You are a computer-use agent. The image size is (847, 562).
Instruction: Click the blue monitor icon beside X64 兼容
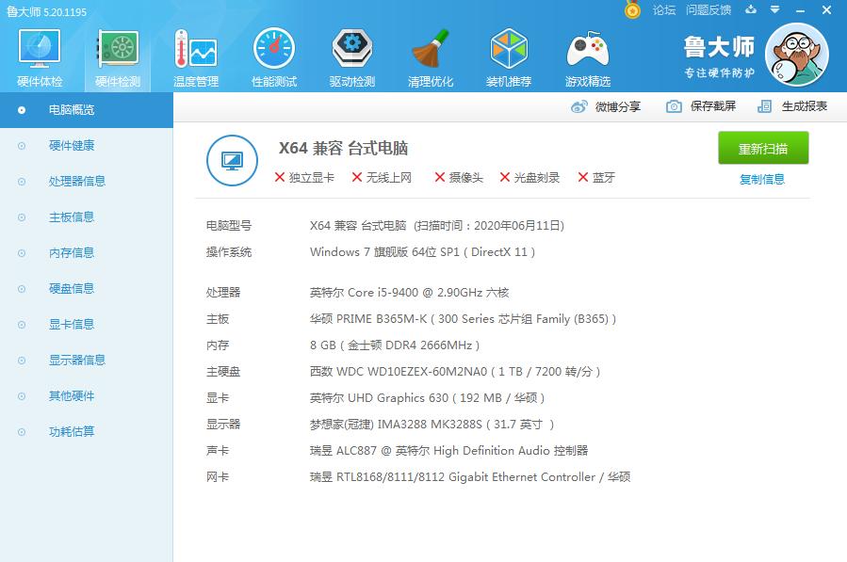click(231, 160)
